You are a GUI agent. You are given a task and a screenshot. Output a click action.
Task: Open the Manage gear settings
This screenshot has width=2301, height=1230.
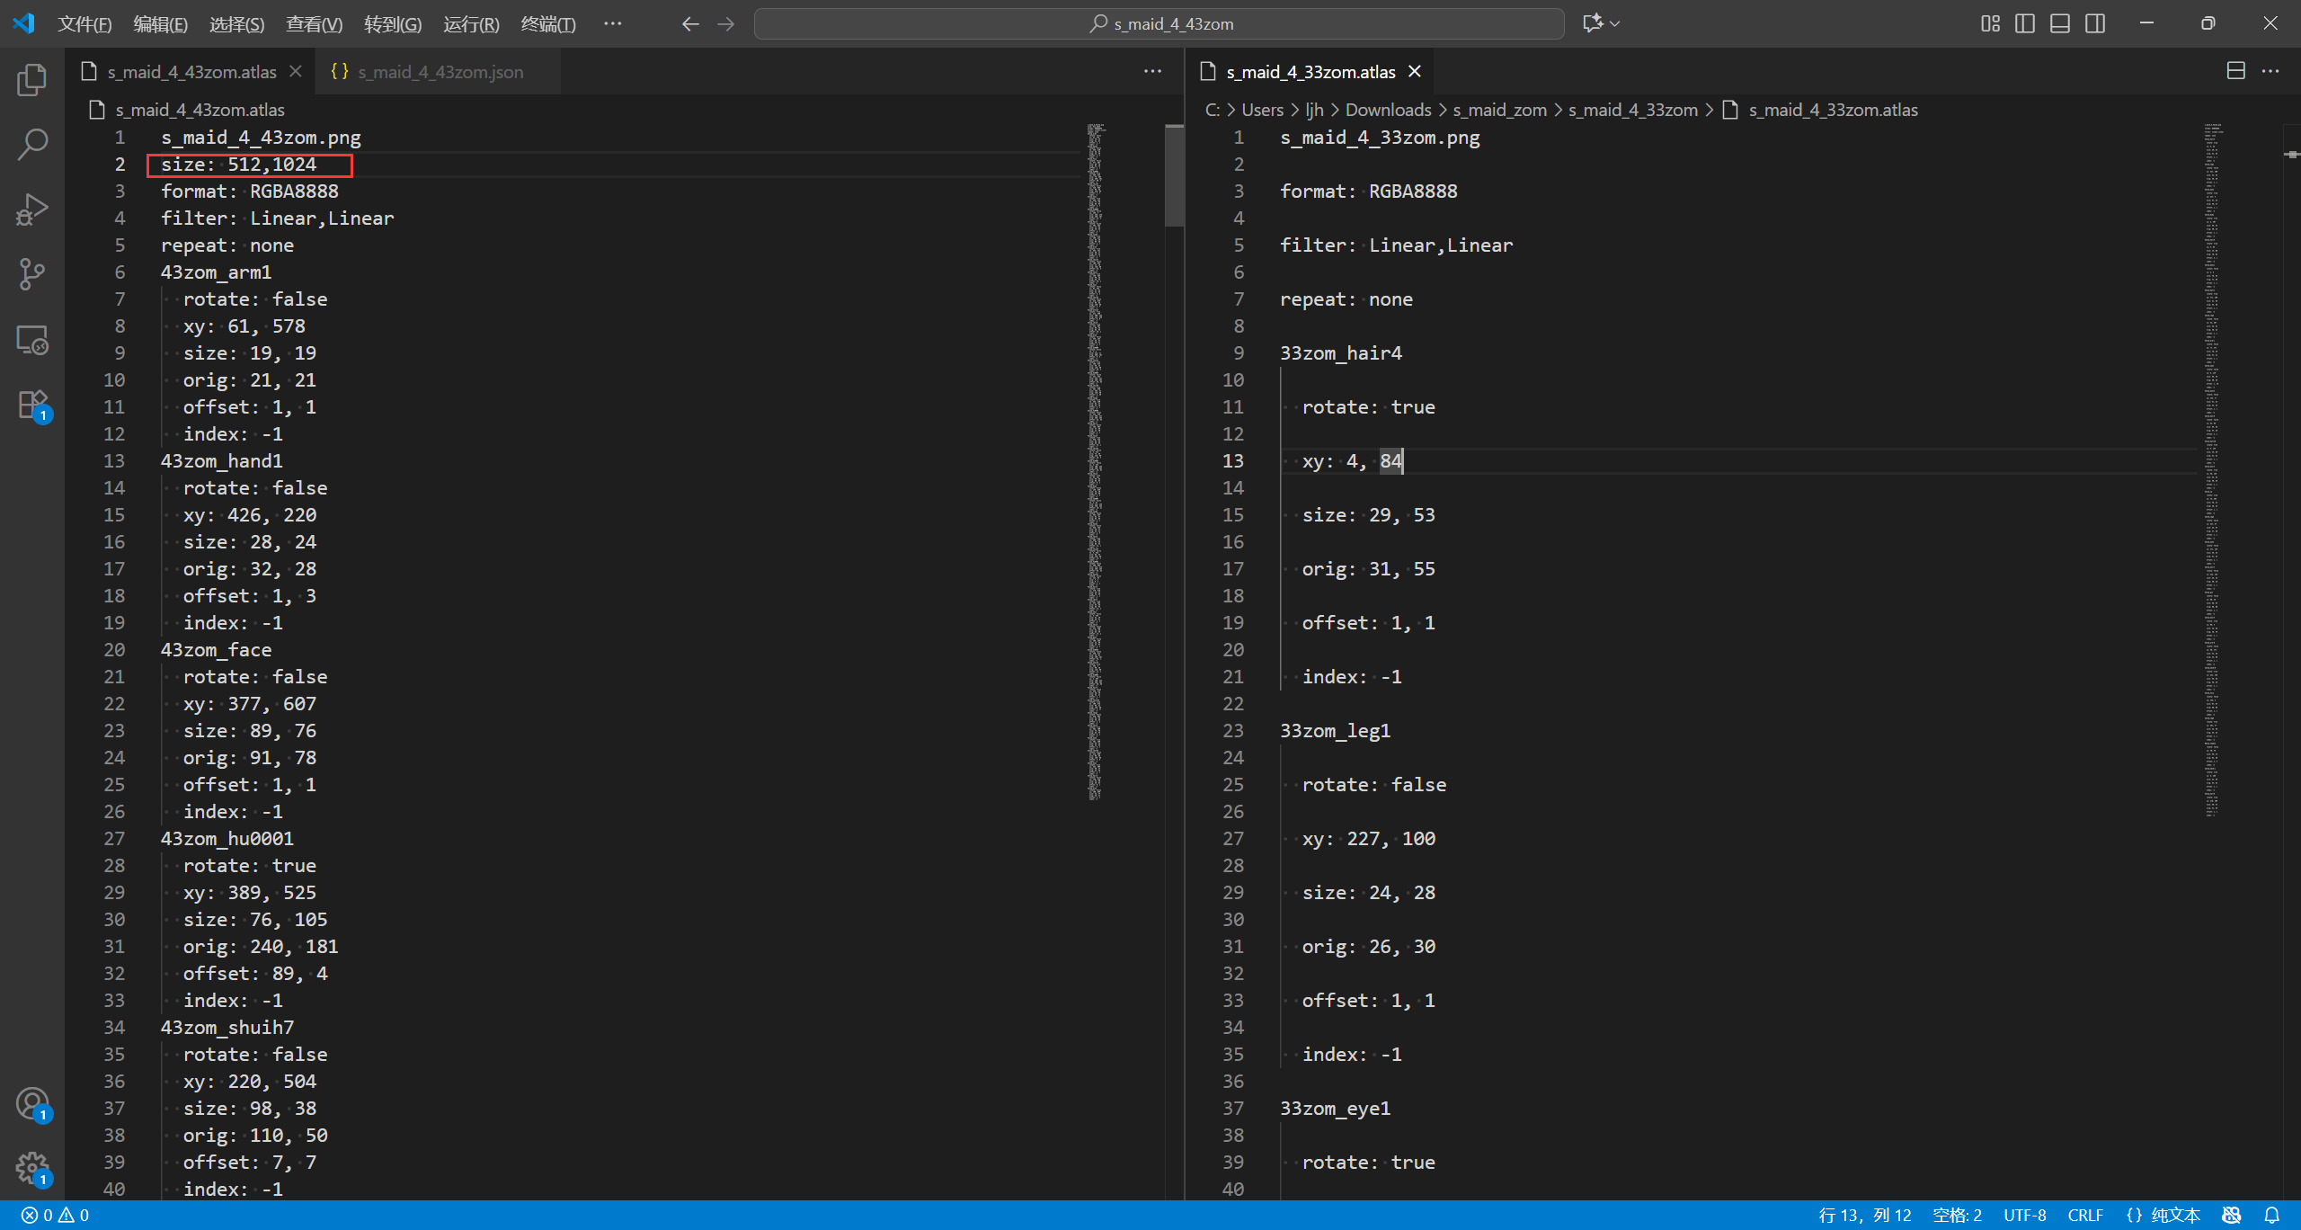coord(32,1168)
